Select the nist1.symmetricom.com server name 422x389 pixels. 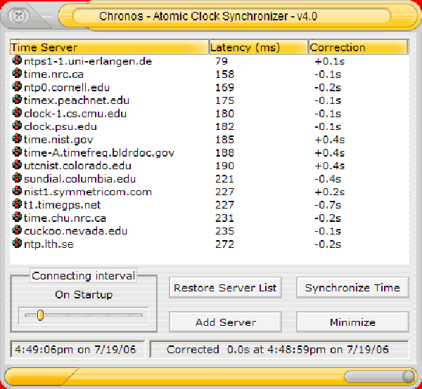88,192
